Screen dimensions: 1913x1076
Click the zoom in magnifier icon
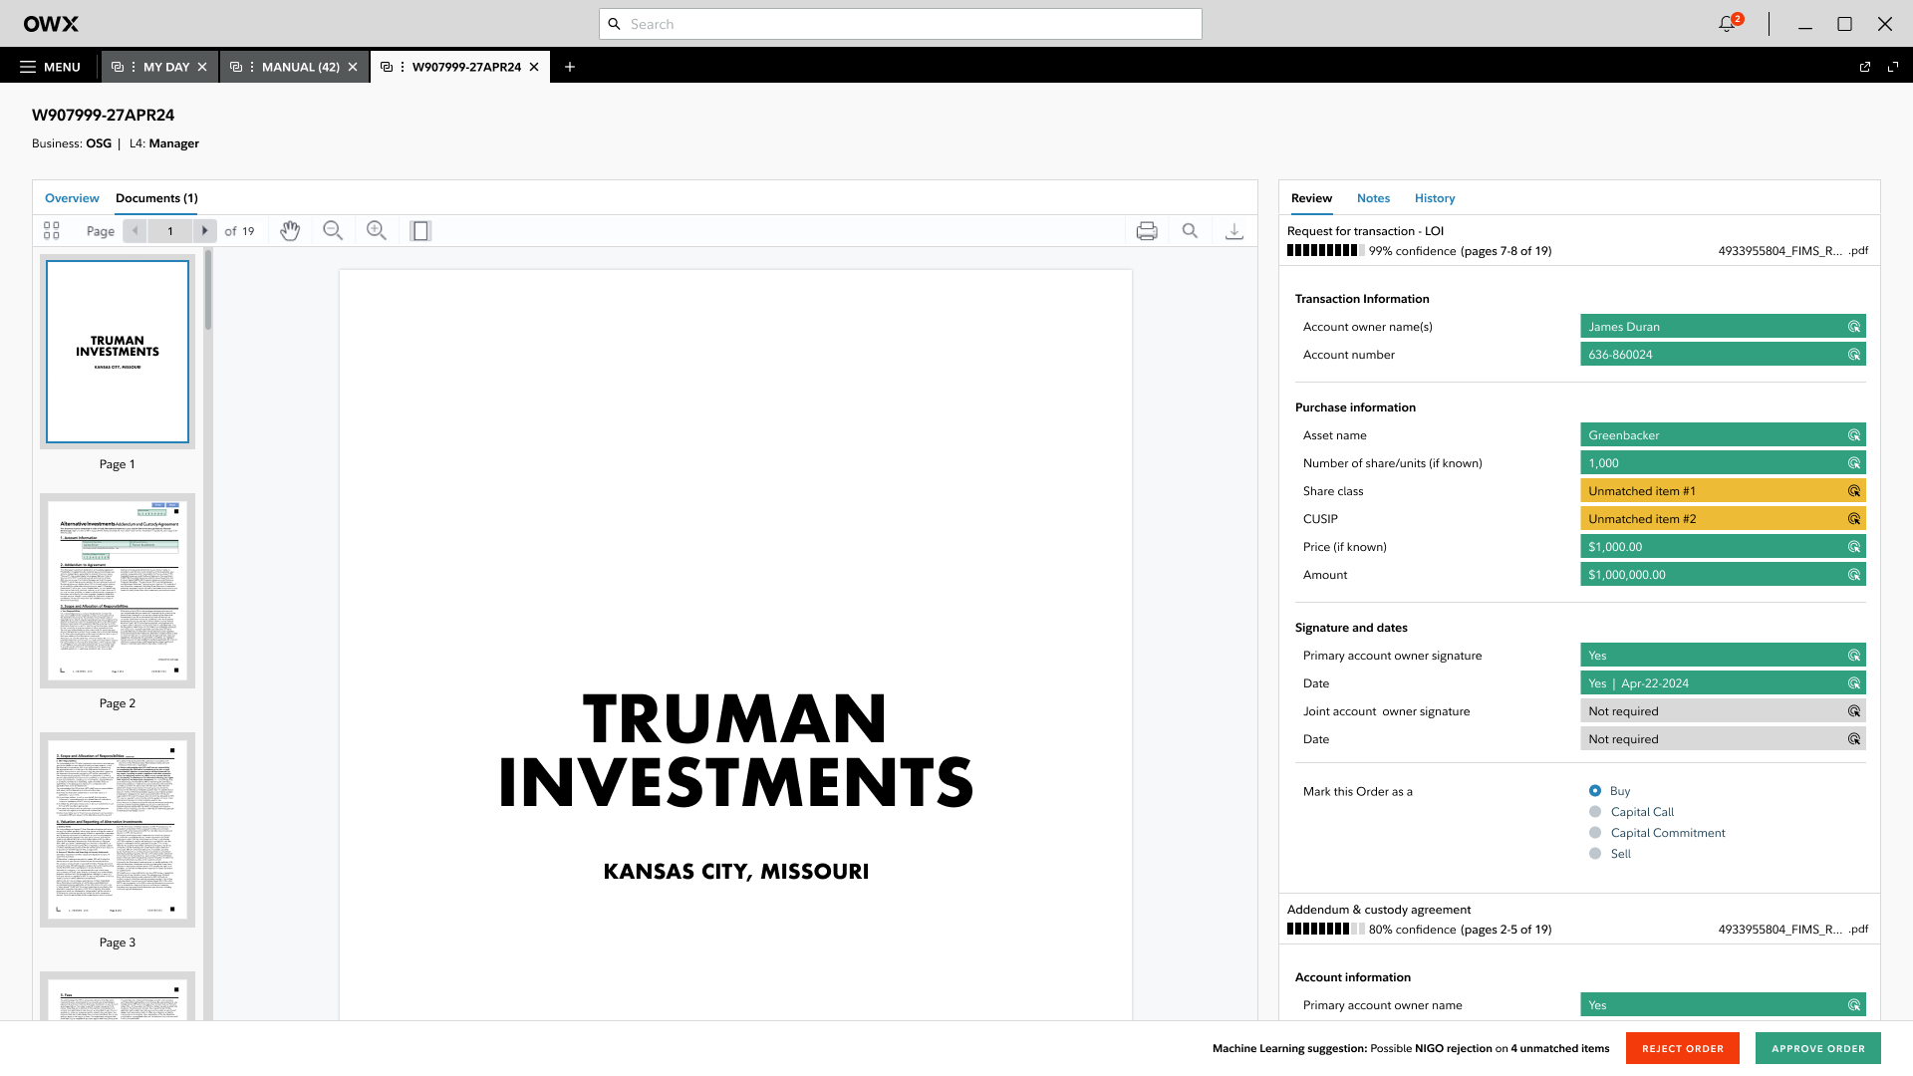click(x=377, y=231)
